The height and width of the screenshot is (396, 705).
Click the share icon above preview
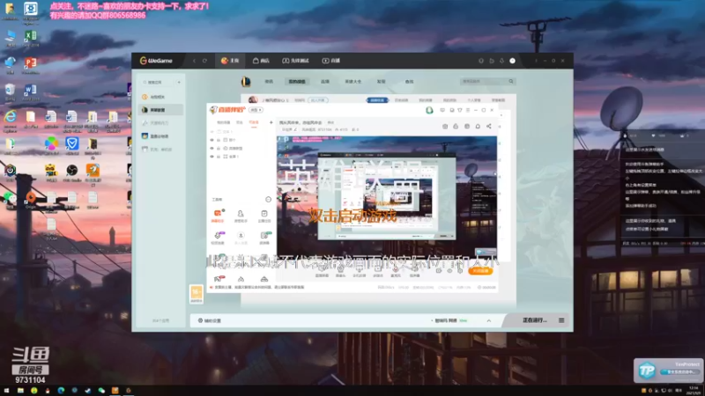489,126
